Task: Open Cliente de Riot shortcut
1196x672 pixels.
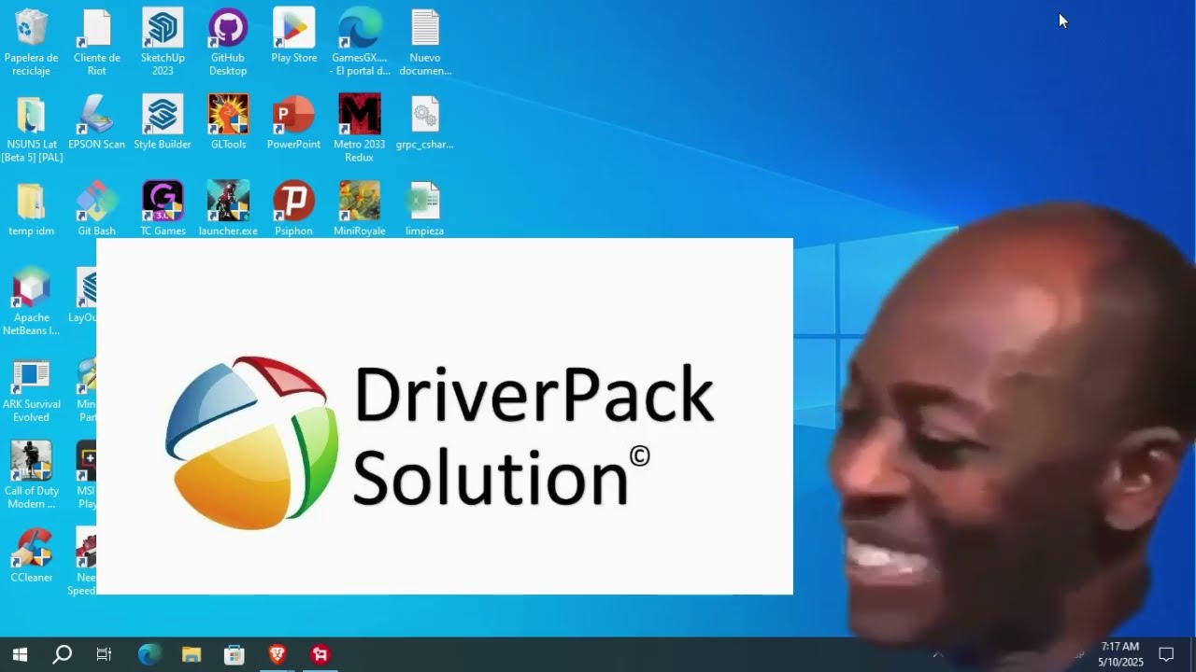Action: 97,42
